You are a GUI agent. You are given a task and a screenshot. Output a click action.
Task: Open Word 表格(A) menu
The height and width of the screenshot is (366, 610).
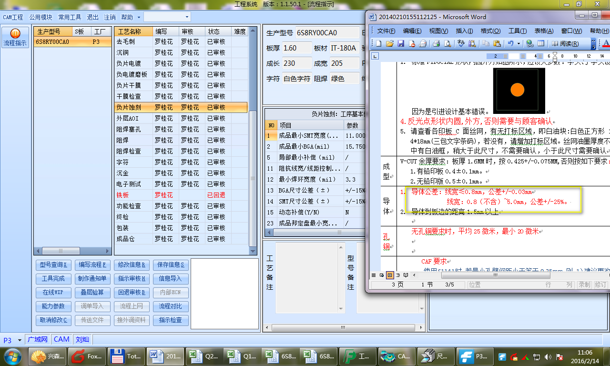[x=544, y=31]
